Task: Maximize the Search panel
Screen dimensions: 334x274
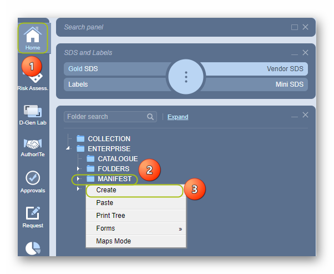Action: coord(295,27)
